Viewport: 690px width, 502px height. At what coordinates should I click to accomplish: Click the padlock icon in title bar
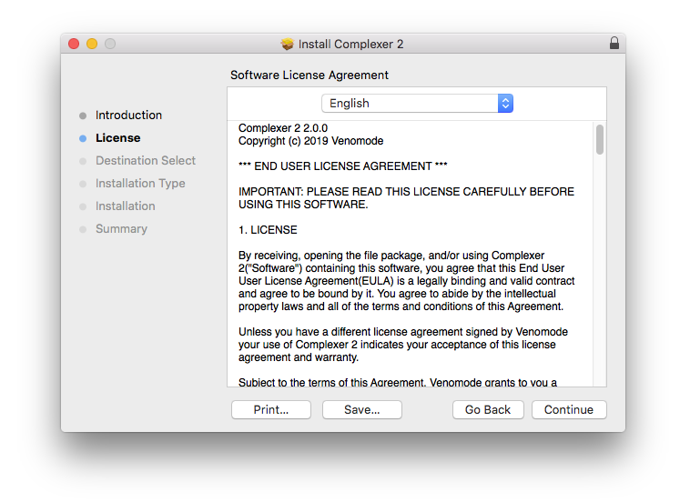coord(614,44)
